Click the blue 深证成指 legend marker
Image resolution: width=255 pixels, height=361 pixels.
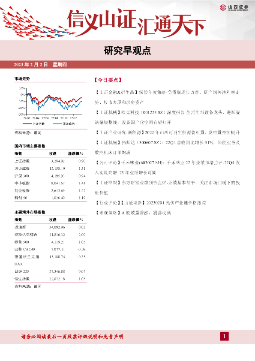57,123
